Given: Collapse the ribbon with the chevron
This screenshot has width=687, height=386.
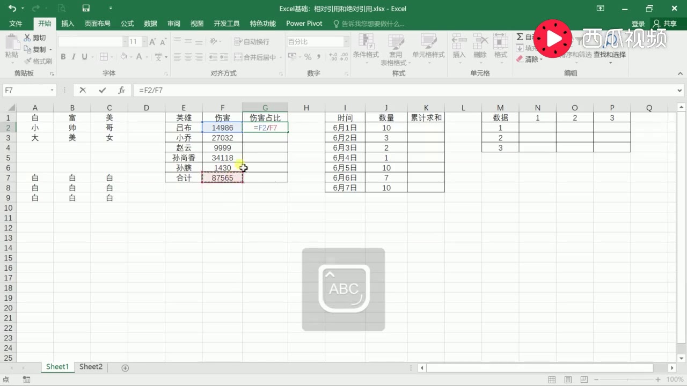Looking at the screenshot, I should pos(679,73).
